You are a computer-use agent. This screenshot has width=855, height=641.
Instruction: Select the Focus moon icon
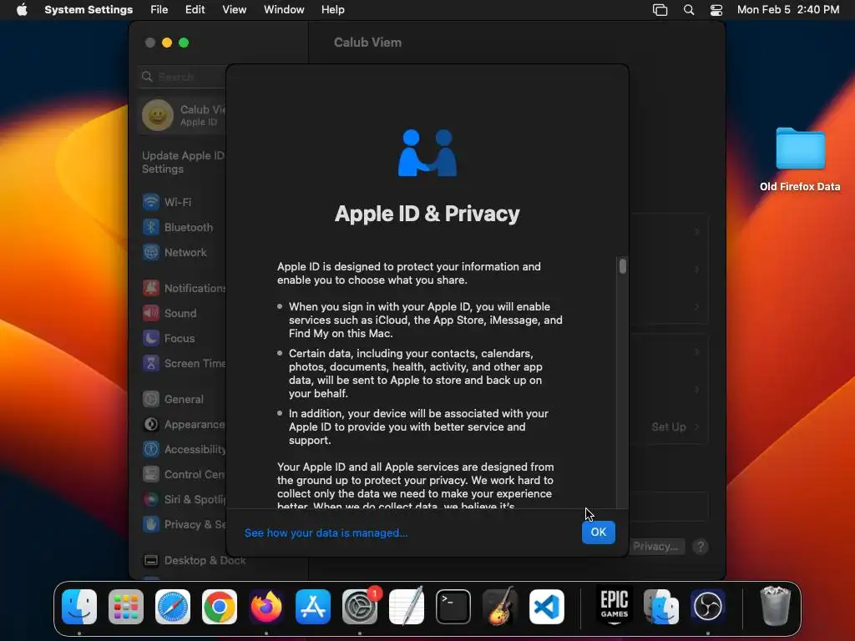pyautogui.click(x=151, y=339)
